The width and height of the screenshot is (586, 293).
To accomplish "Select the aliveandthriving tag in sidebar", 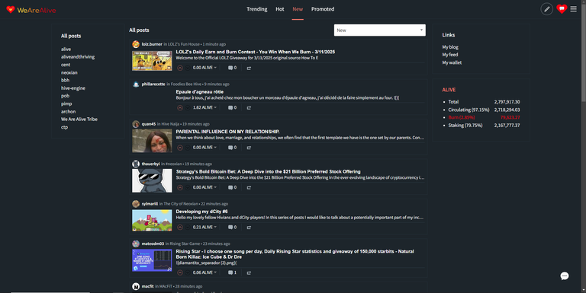I will pos(78,56).
